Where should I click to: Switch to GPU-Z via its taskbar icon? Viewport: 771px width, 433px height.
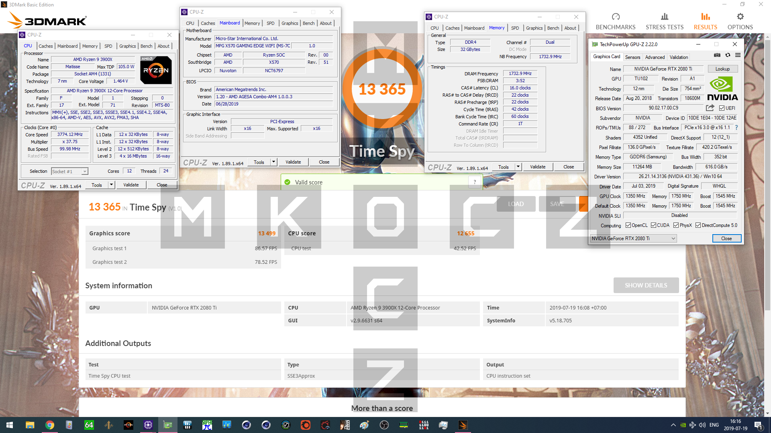click(167, 425)
